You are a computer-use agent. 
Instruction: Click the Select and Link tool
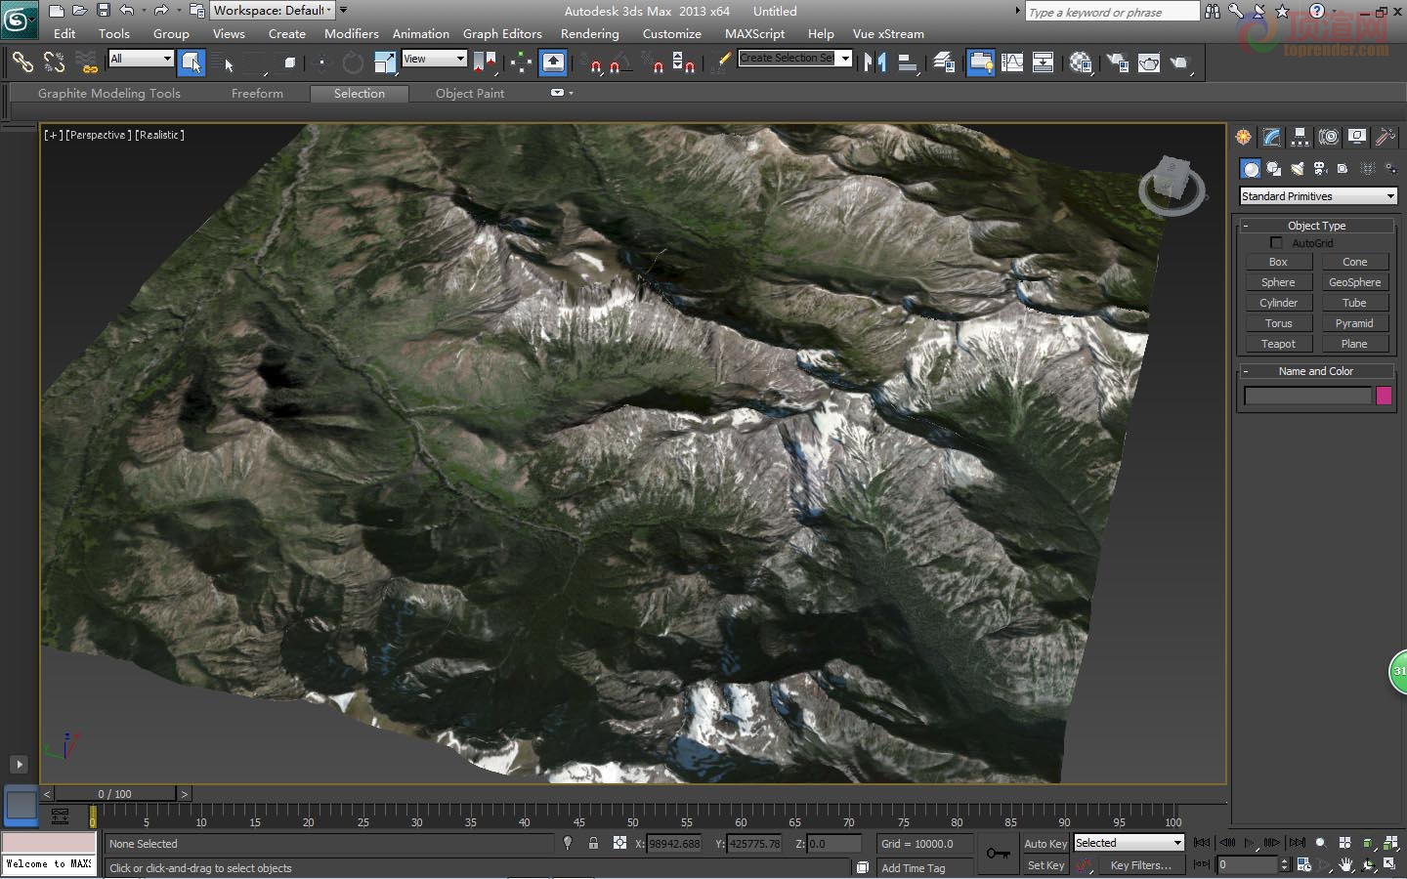pyautogui.click(x=21, y=63)
